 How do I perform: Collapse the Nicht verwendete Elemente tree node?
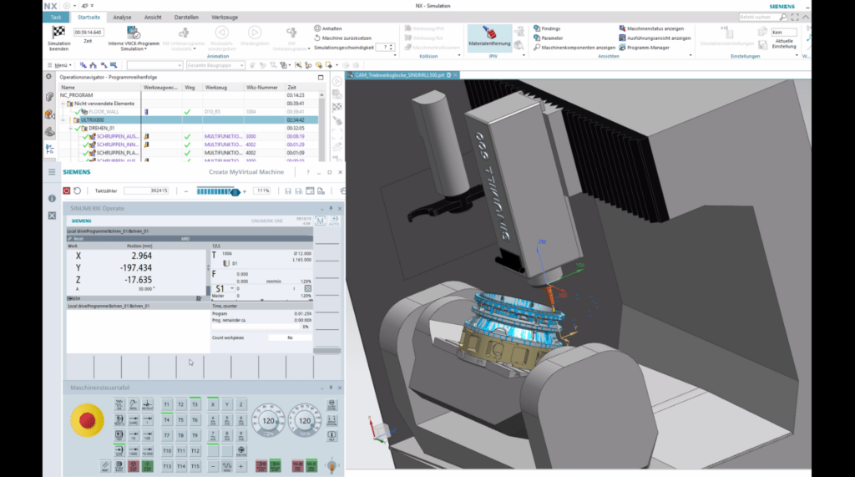[63, 104]
